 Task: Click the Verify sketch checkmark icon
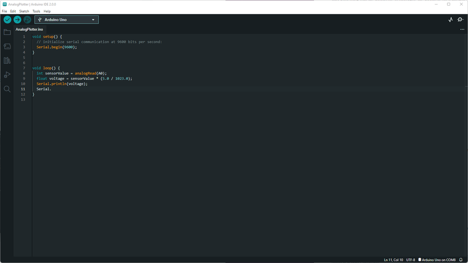point(7,20)
